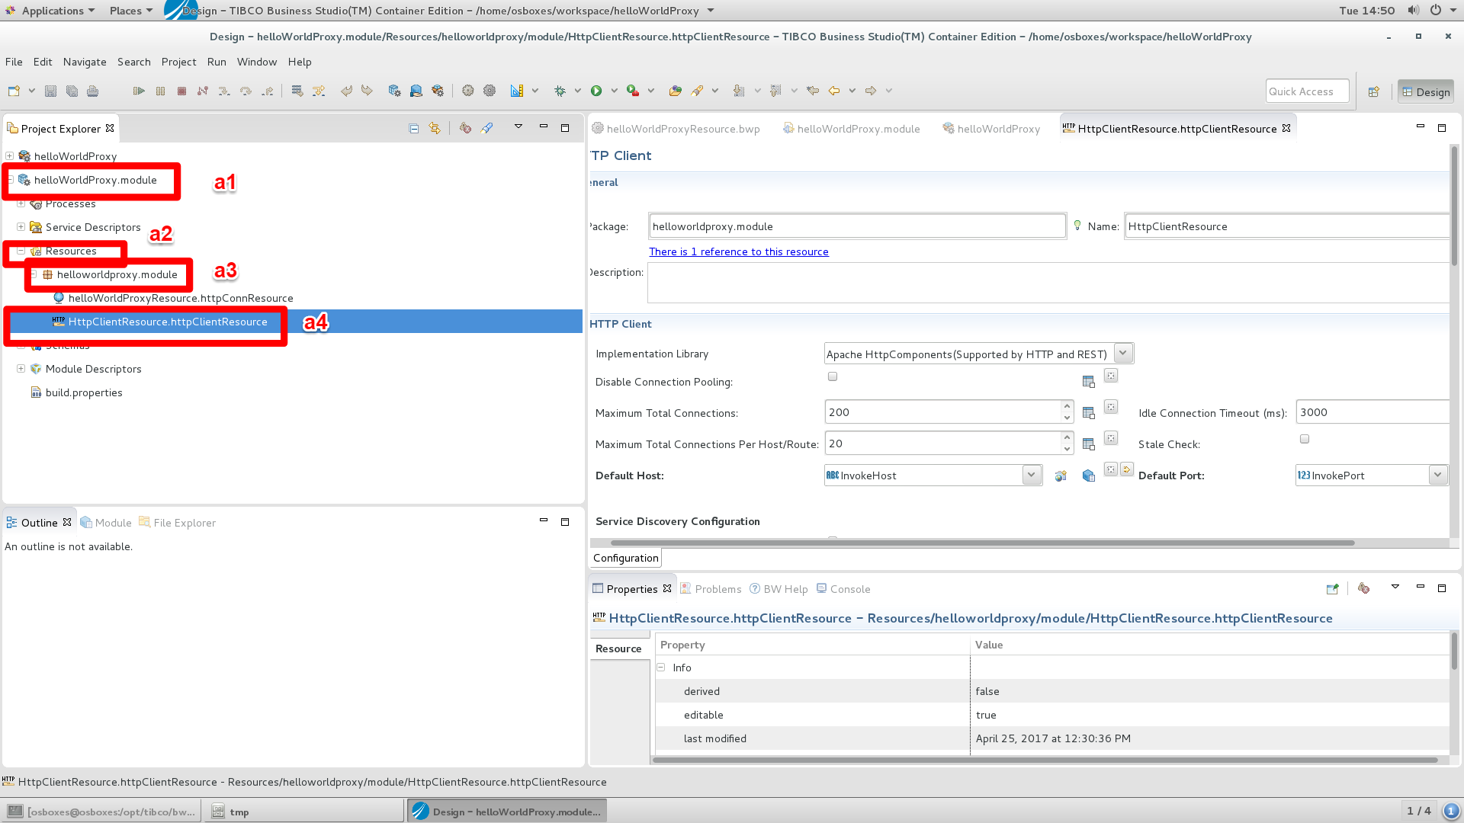Click the Save toolbar icon

pos(50,91)
